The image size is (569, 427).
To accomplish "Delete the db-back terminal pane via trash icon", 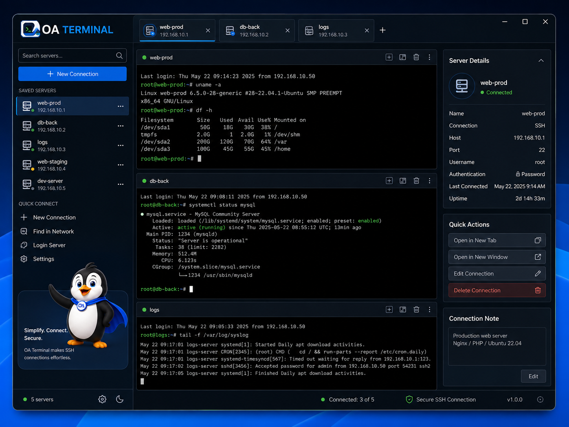I will click(x=416, y=181).
